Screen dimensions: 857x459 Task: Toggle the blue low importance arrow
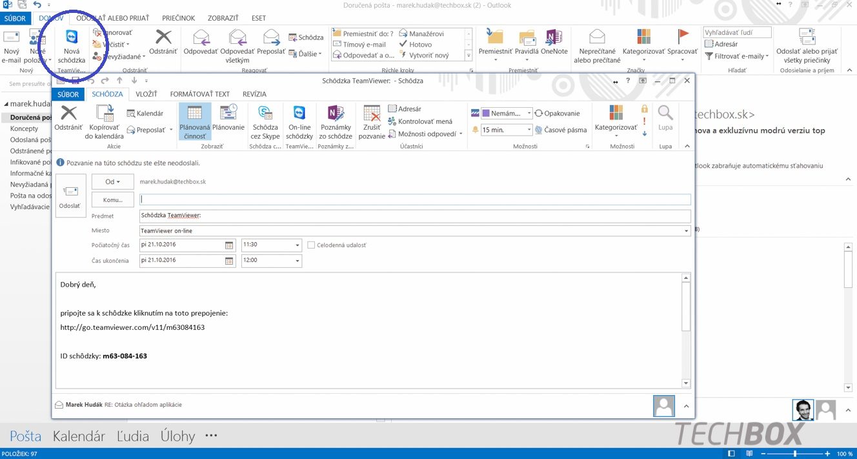(x=644, y=134)
